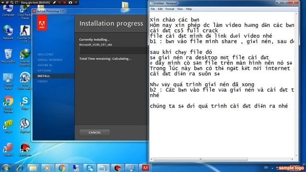Select the FINISH step in installer sidebar

pos(43,82)
